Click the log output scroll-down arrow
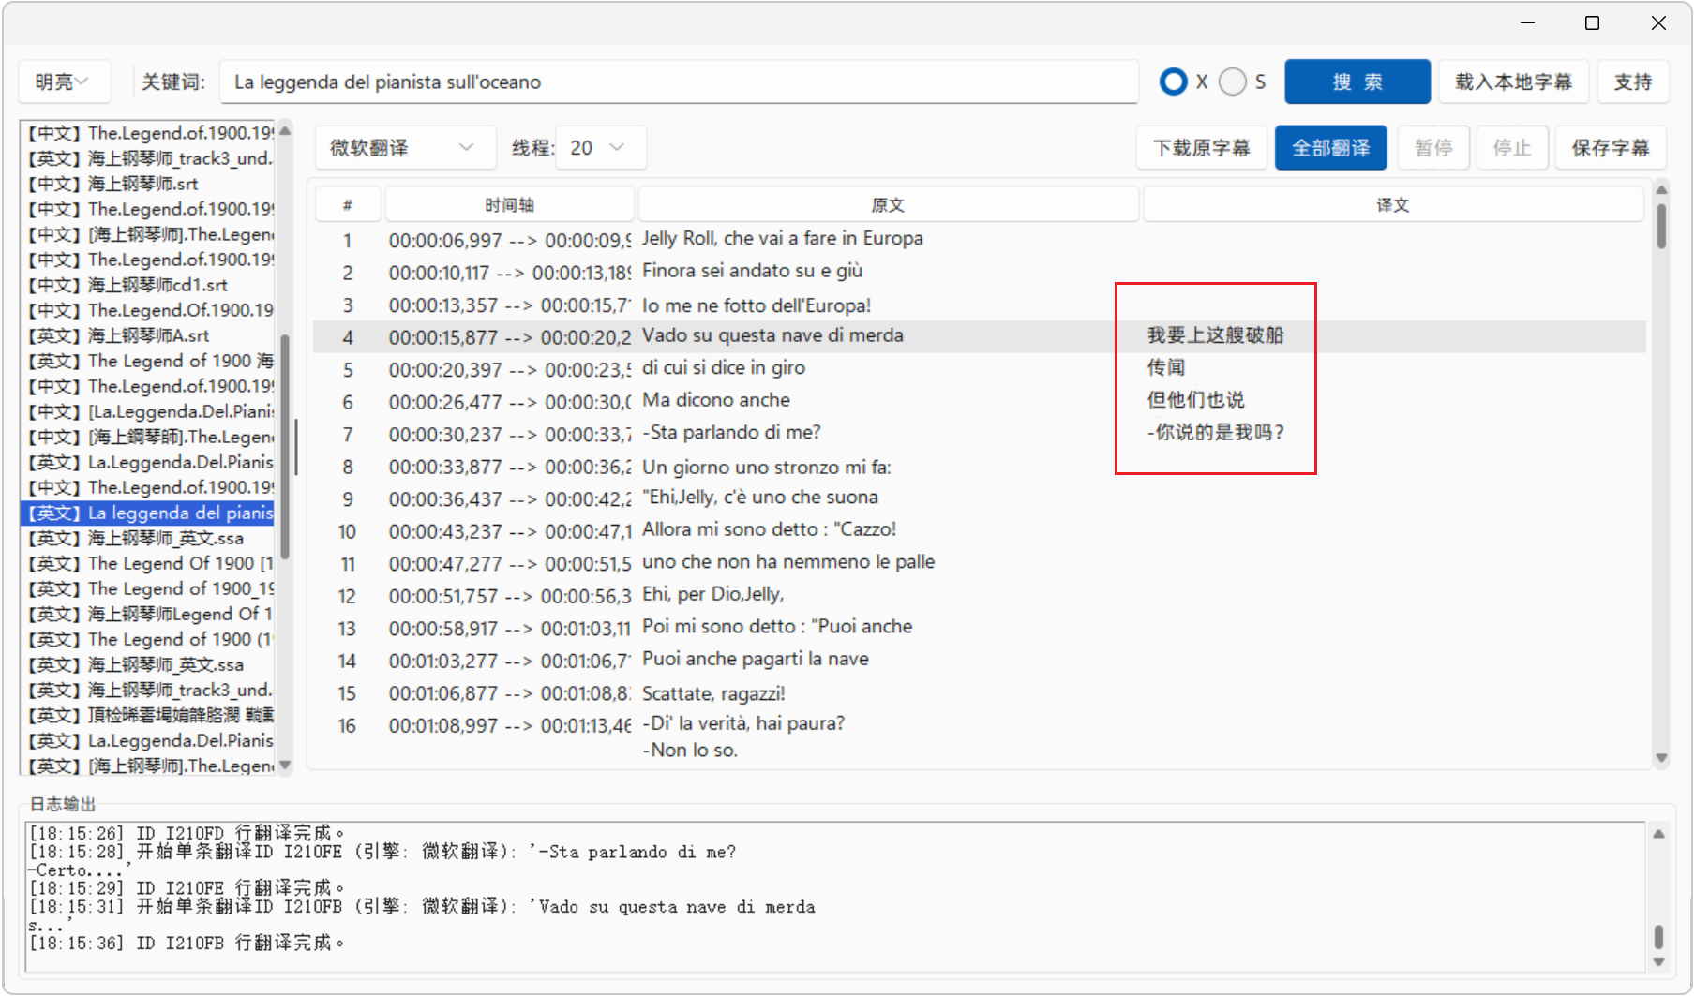Viewport: 1694px width, 996px height. [1658, 961]
